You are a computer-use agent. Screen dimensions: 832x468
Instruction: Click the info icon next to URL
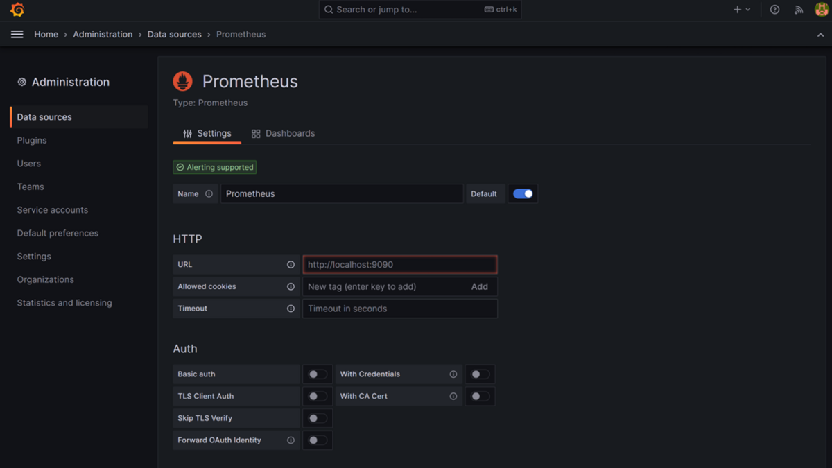[291, 264]
